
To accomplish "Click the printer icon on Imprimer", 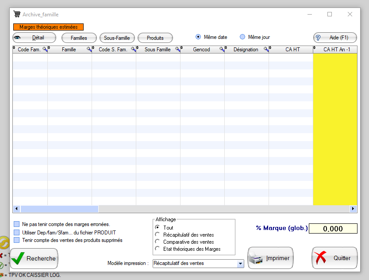I will click(257, 259).
